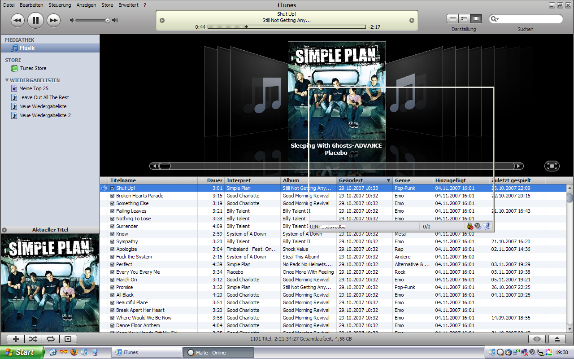This screenshot has width=574, height=359.
Task: Open the search field magnifier dropdown
Action: click(x=495, y=19)
